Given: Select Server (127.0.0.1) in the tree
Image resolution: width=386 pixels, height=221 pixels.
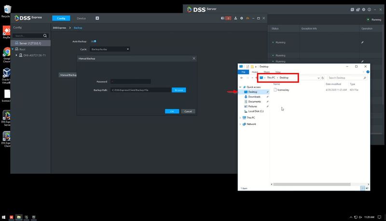Looking at the screenshot, I should click(30, 43).
